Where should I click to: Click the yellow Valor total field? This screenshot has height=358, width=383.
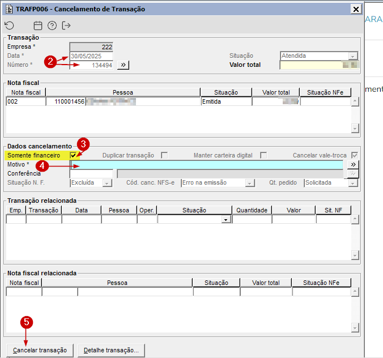(x=320, y=65)
